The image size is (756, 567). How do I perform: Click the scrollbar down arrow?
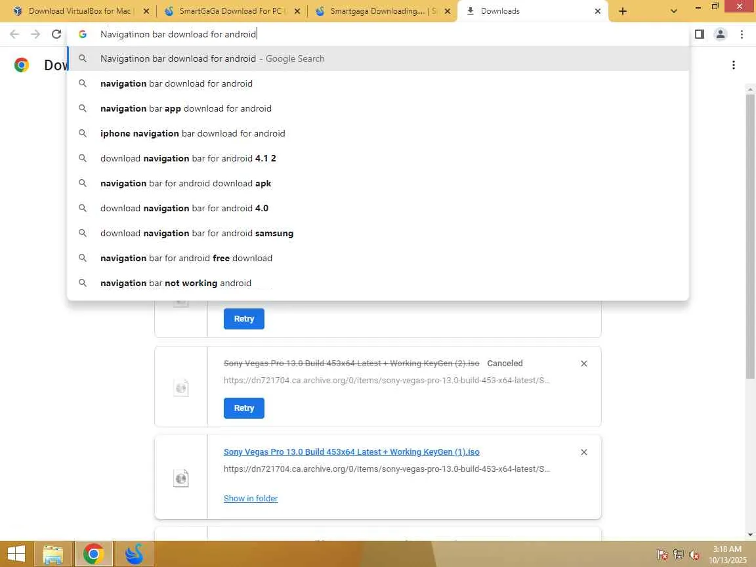click(750, 535)
